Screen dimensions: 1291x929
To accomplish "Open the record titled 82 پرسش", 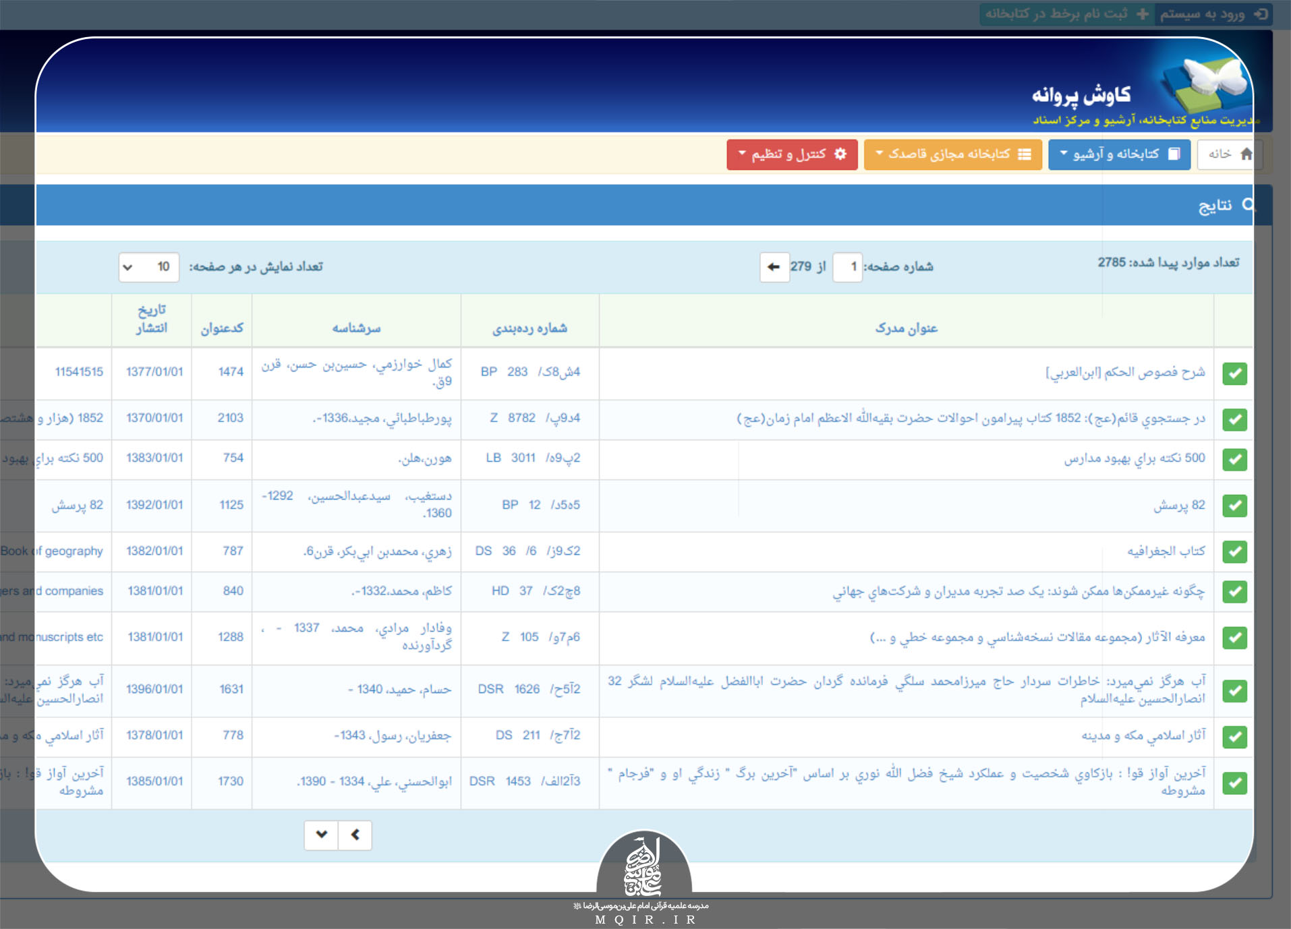I will click(x=1178, y=506).
